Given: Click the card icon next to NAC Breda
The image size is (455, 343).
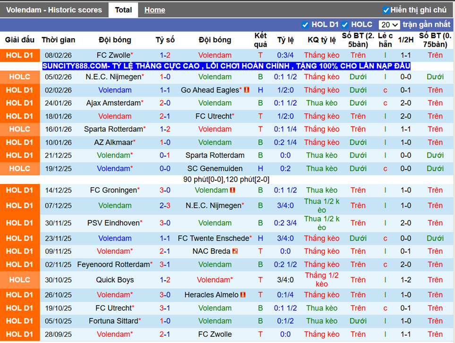Looking at the screenshot, I should pyautogui.click(x=235, y=251).
